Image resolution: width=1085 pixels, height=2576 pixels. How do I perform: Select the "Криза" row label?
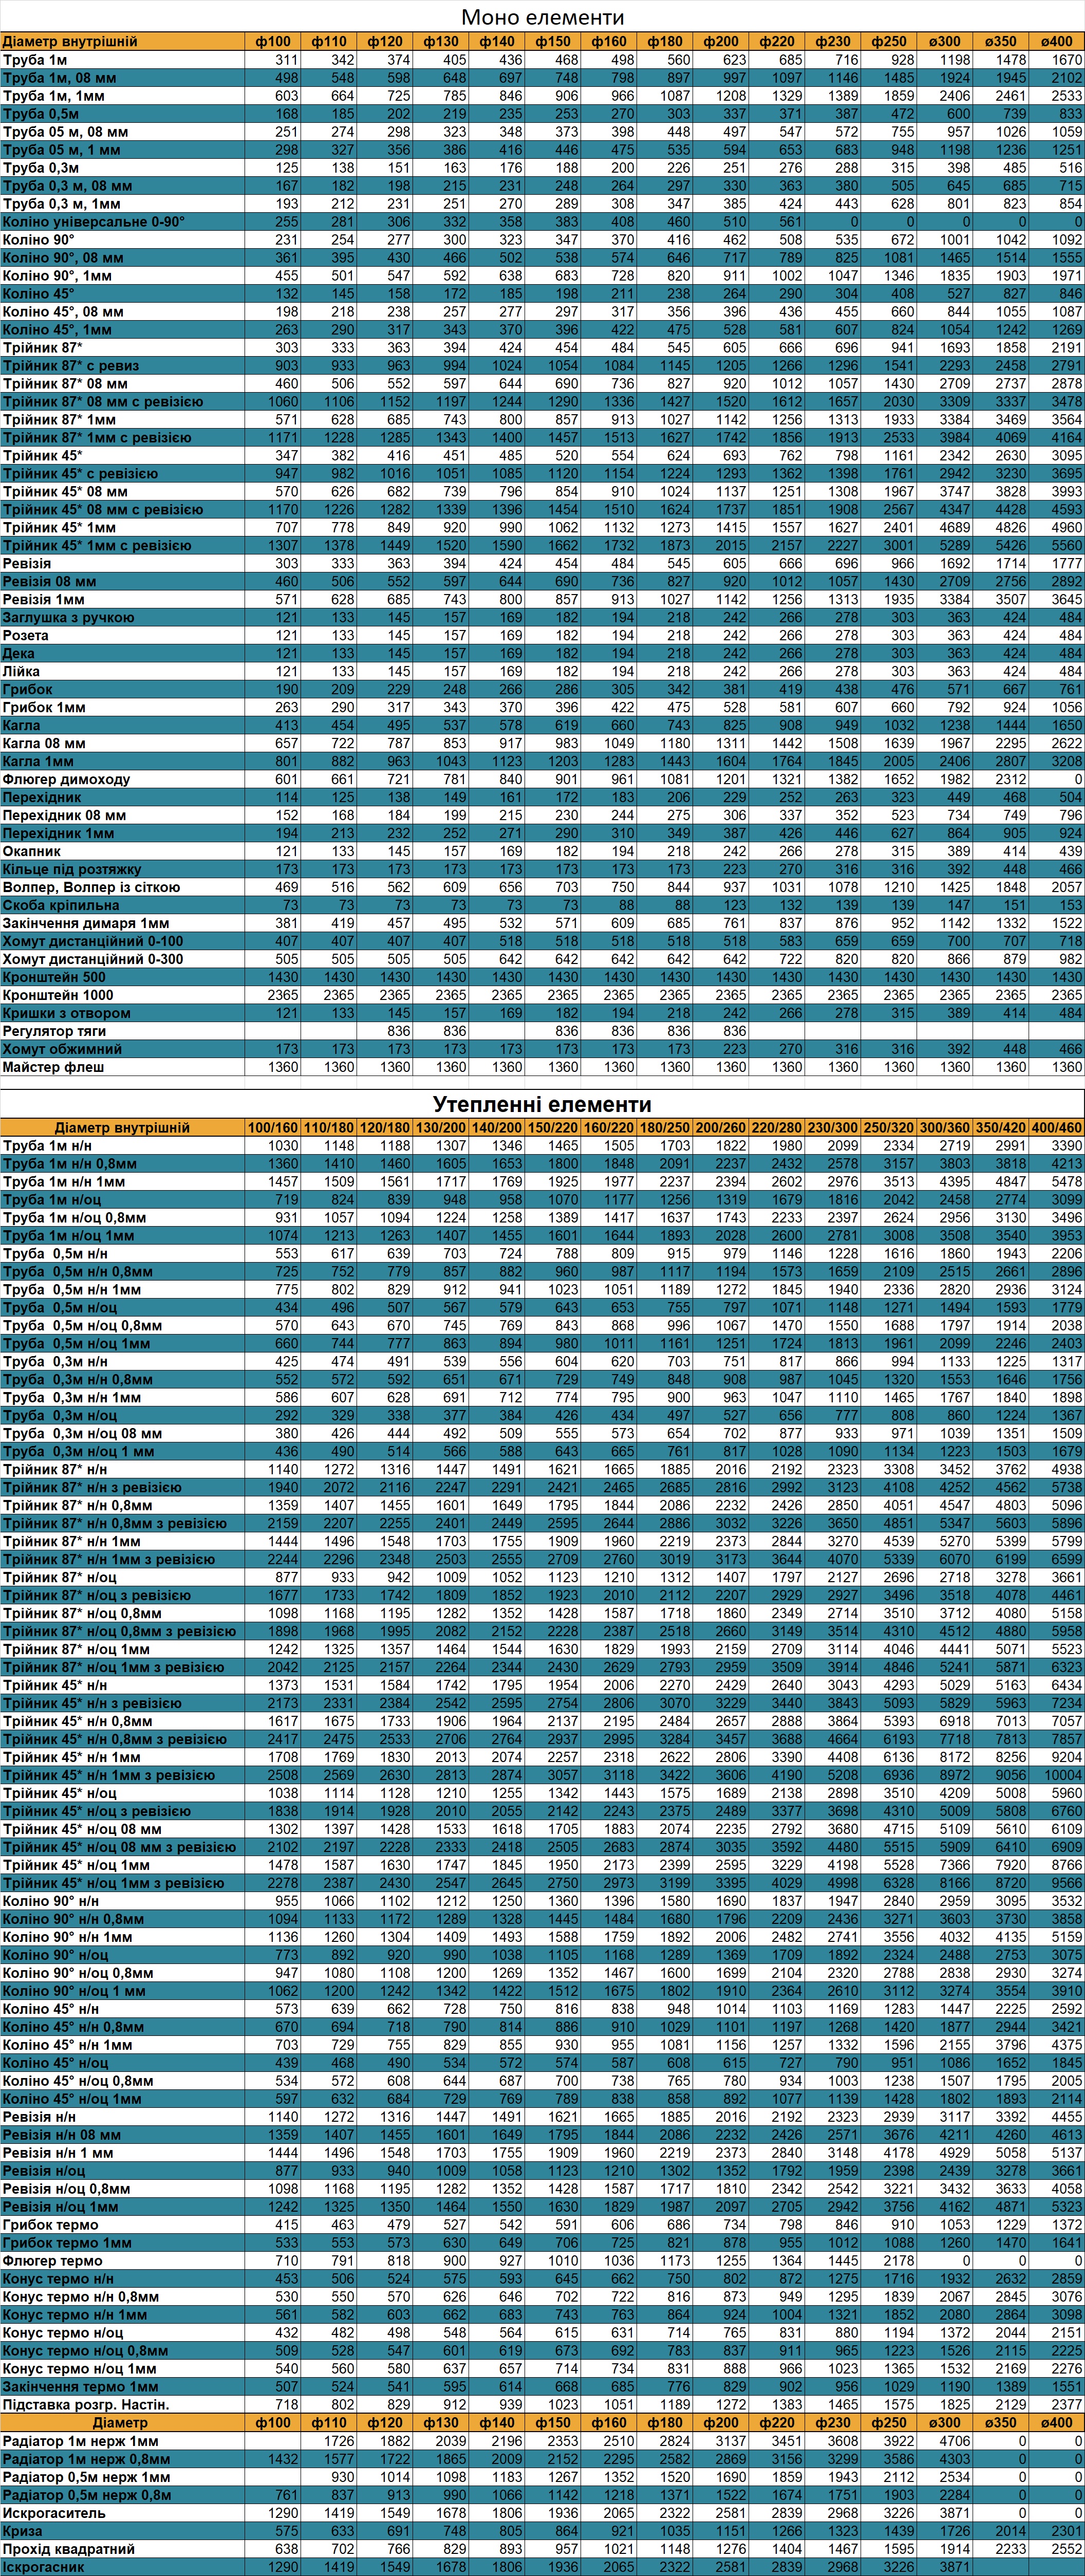22,2532
